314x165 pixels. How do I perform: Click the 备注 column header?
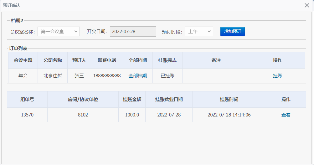pos(216,60)
